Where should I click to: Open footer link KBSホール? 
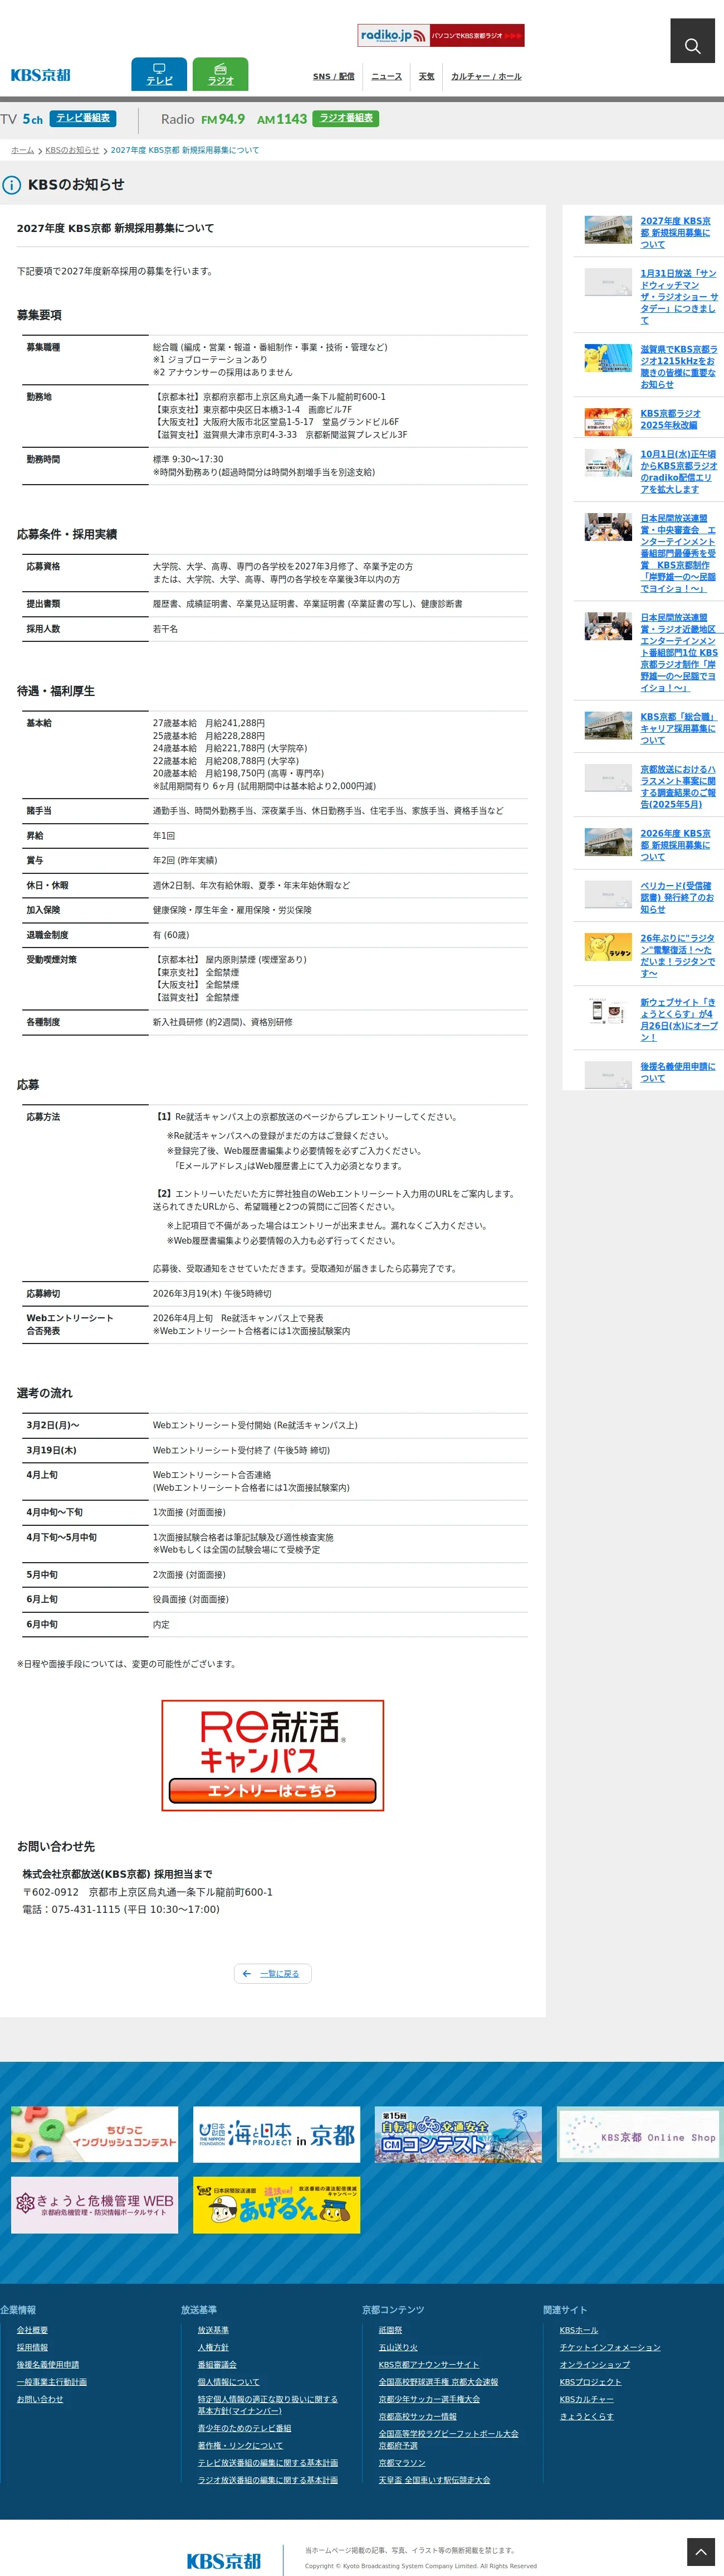pyautogui.click(x=578, y=2330)
